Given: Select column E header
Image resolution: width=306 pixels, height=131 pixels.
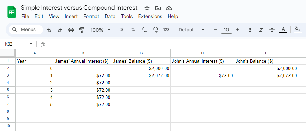Looking at the screenshot, I should [x=266, y=53].
